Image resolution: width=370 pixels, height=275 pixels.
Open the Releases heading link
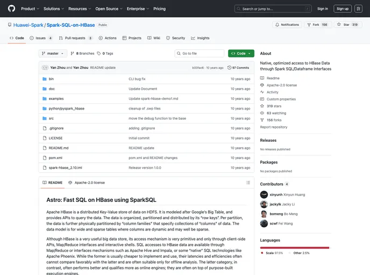coord(268,140)
